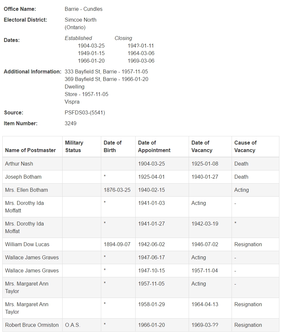
Task: Select William Dow Lucas in the table
Action: click(27, 244)
